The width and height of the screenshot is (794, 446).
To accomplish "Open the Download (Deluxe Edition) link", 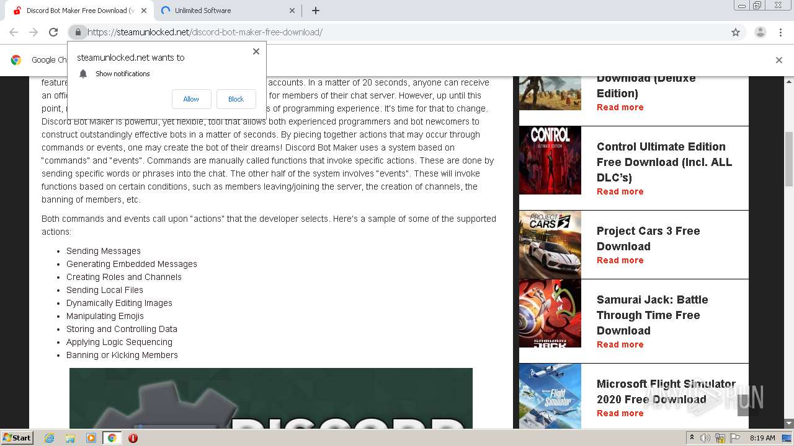I will pos(646,85).
